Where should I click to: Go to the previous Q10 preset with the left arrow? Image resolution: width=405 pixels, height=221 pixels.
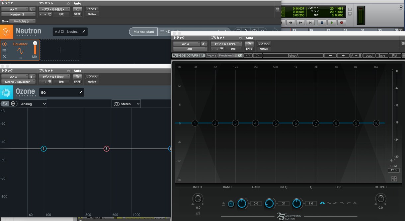click(330, 56)
